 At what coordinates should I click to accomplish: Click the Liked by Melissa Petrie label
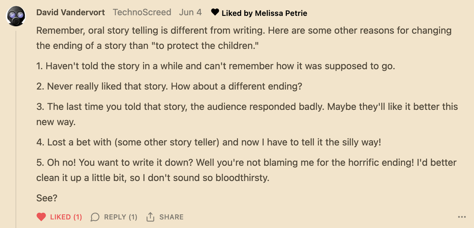pyautogui.click(x=264, y=13)
